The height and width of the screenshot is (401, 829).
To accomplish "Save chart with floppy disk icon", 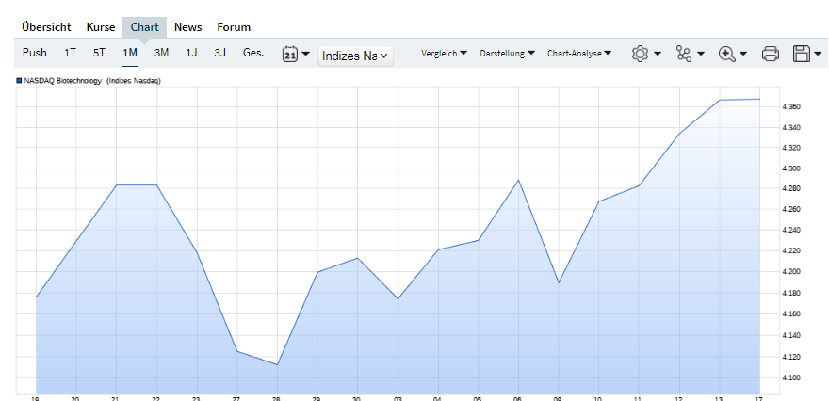I will click(x=802, y=54).
